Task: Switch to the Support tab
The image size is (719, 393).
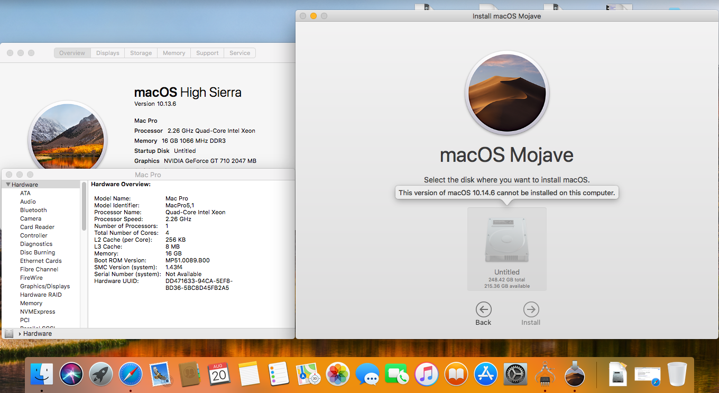Action: click(207, 53)
